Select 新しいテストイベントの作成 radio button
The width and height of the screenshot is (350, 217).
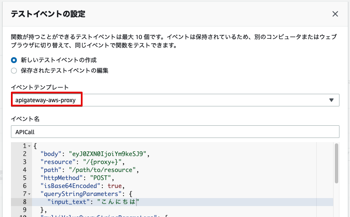[14, 60]
